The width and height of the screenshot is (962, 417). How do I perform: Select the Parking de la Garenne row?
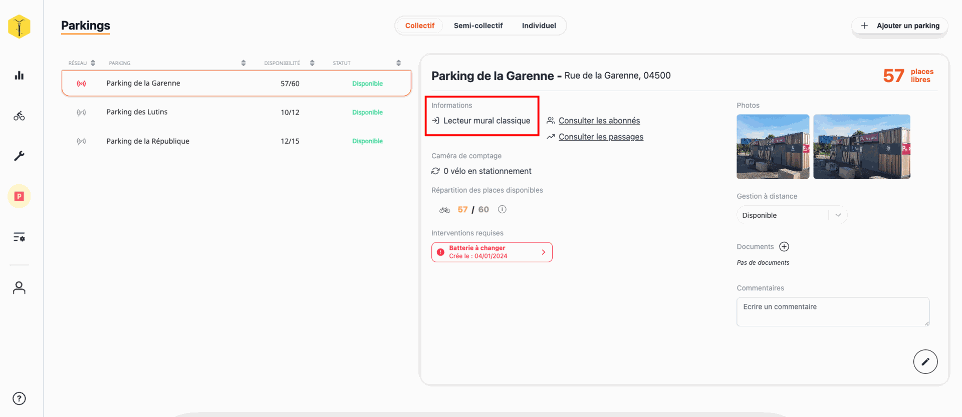pyautogui.click(x=236, y=83)
